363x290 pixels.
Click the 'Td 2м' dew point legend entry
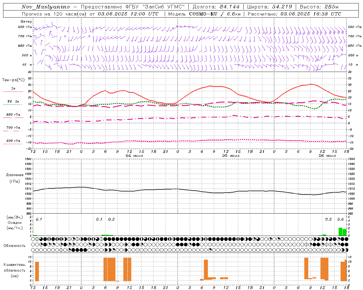tap(13, 101)
